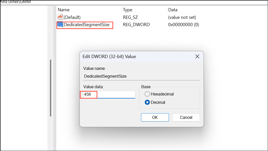
Task: Select the (Default) registry entry
Action: [72, 17]
